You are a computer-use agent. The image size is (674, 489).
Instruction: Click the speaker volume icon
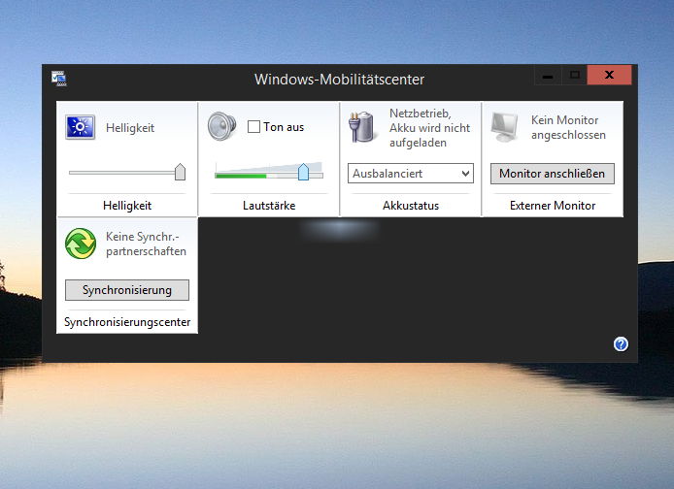tap(221, 126)
